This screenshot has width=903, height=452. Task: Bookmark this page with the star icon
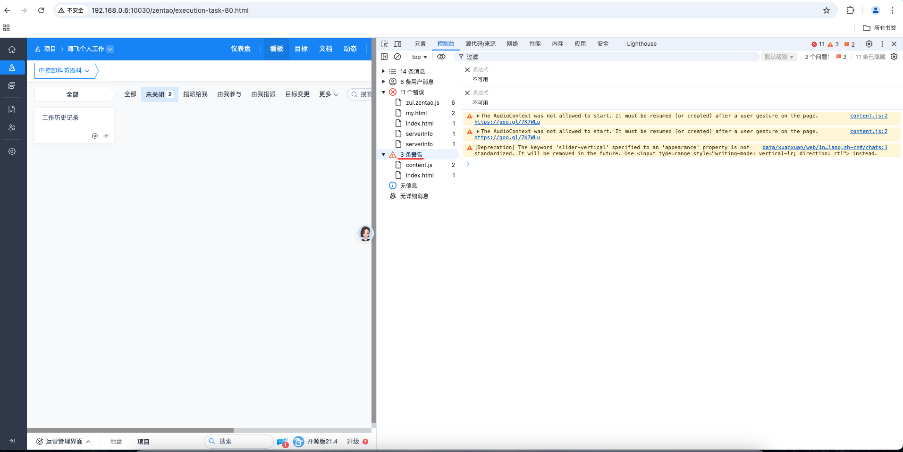[x=826, y=10]
